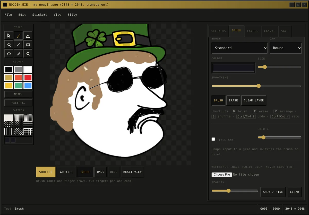309x215 pixels.
Task: Click Clear reference image button
Action: click(x=294, y=192)
